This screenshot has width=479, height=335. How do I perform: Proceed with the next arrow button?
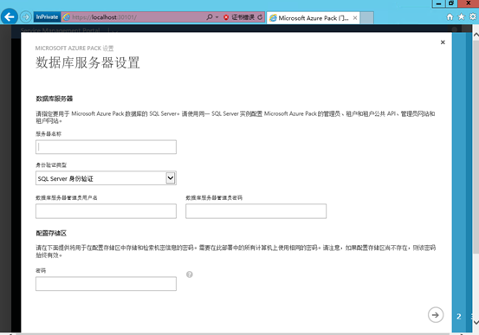click(x=436, y=315)
